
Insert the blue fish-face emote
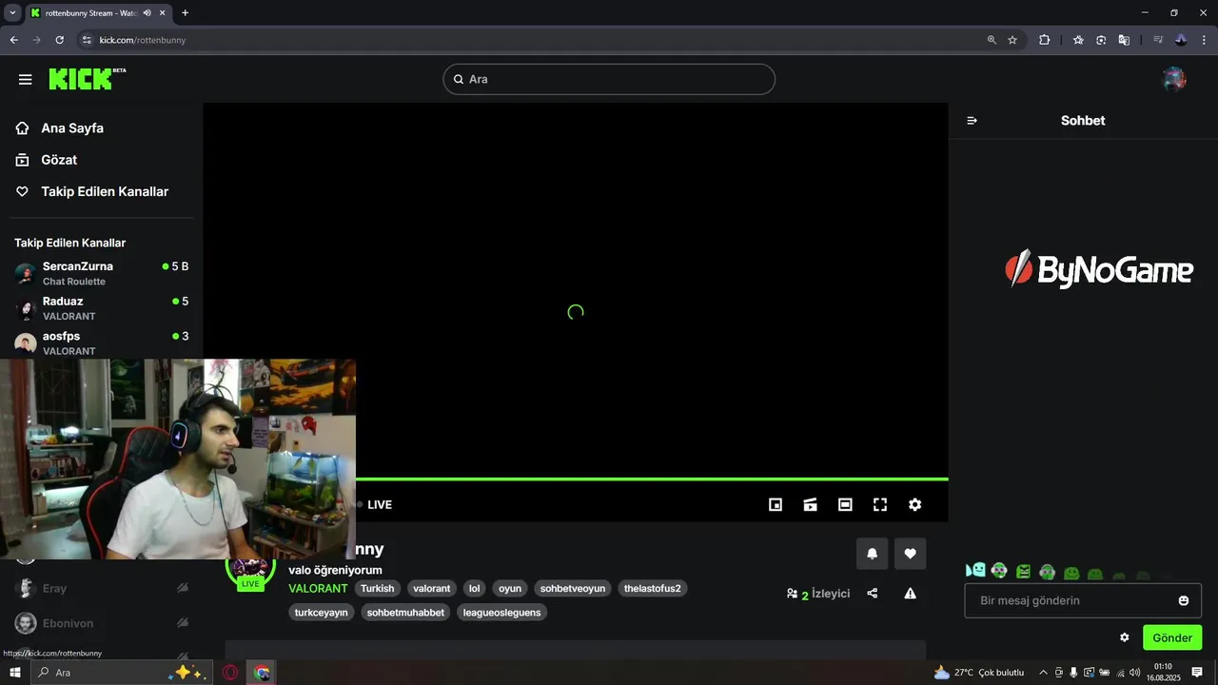coord(975,570)
